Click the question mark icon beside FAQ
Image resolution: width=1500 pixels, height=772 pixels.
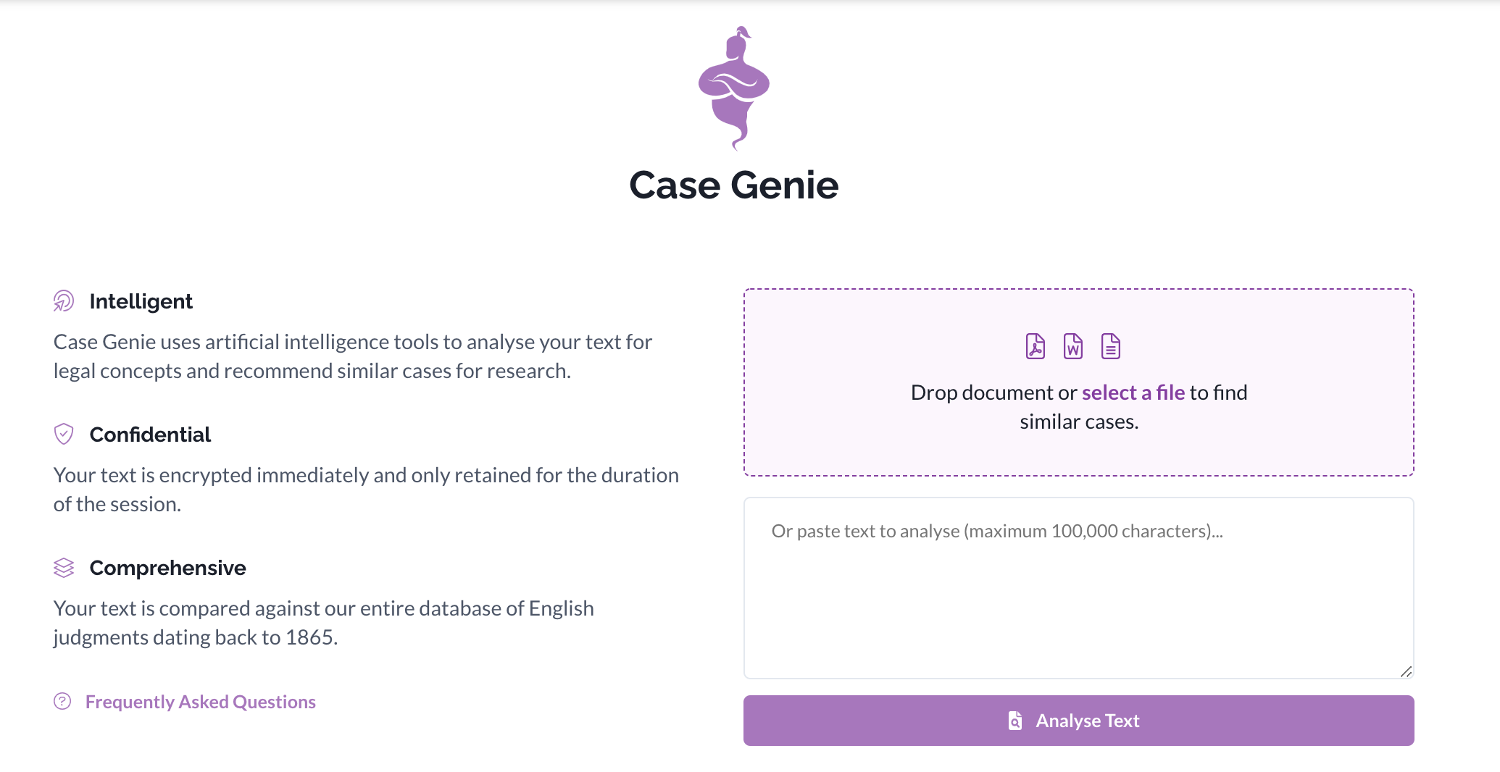click(x=63, y=701)
